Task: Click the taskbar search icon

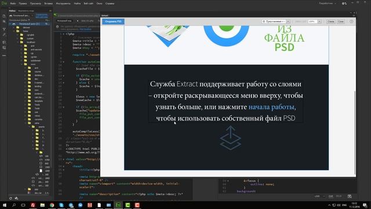Action: (14, 205)
